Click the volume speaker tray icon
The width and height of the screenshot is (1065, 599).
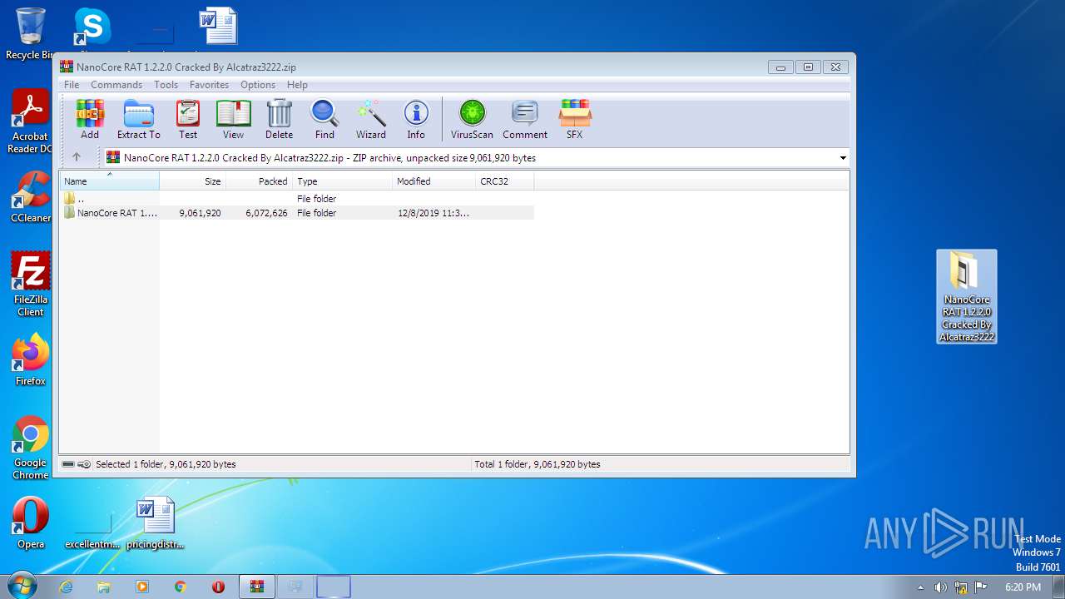pos(940,587)
